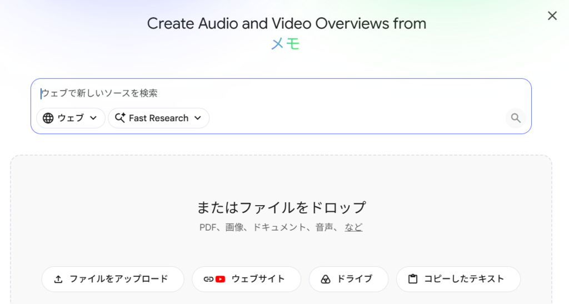Click the upload arrow icon
The width and height of the screenshot is (569, 304).
[x=58, y=279]
